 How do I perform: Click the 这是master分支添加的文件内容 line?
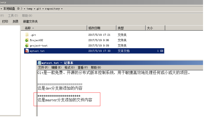coord(65,100)
